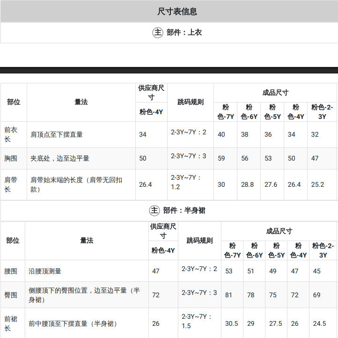The width and height of the screenshot is (338, 338).
Task: Select the 部件：半身裙 section title
Action: [x=184, y=210]
